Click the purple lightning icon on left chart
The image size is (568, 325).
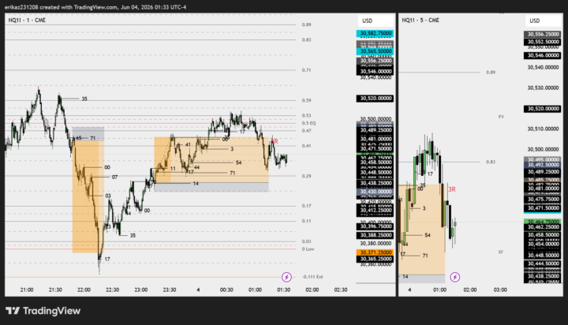[x=286, y=277]
